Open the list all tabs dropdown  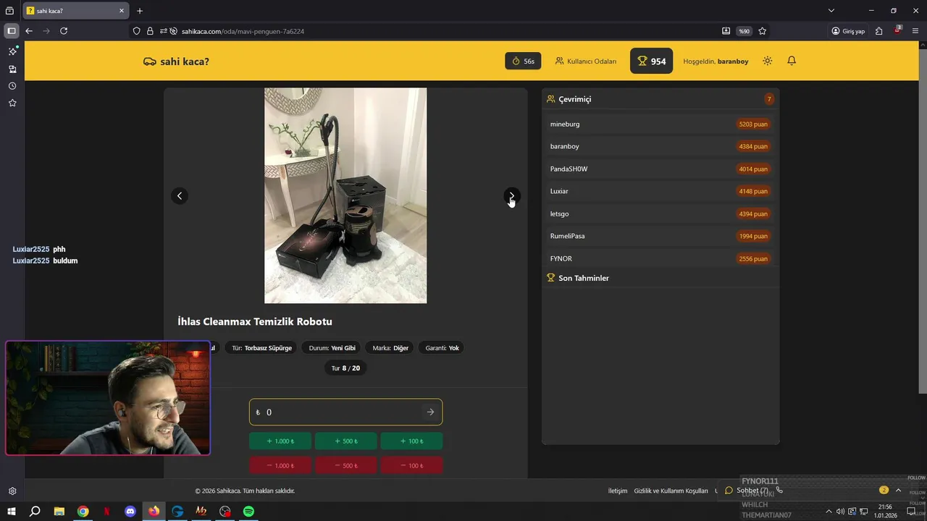point(831,11)
